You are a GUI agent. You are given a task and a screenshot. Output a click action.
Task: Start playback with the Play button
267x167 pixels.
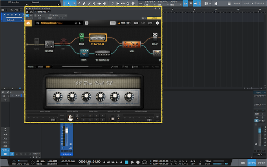point(132,162)
